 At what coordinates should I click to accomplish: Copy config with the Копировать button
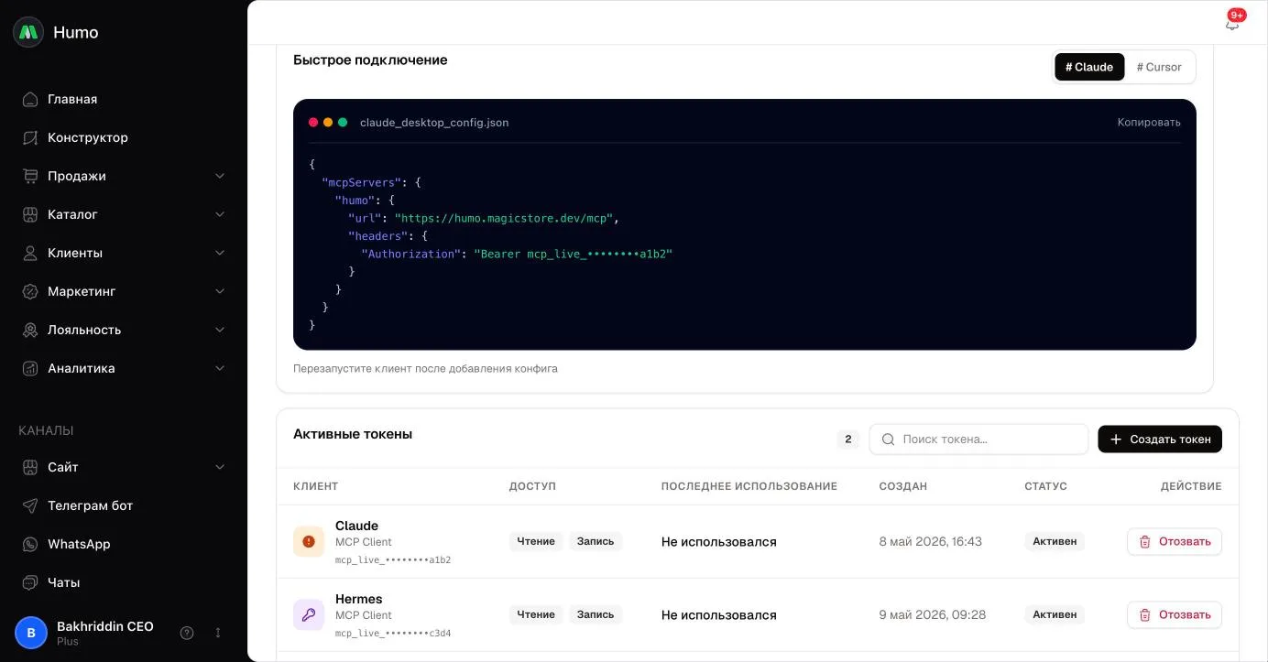(1149, 122)
